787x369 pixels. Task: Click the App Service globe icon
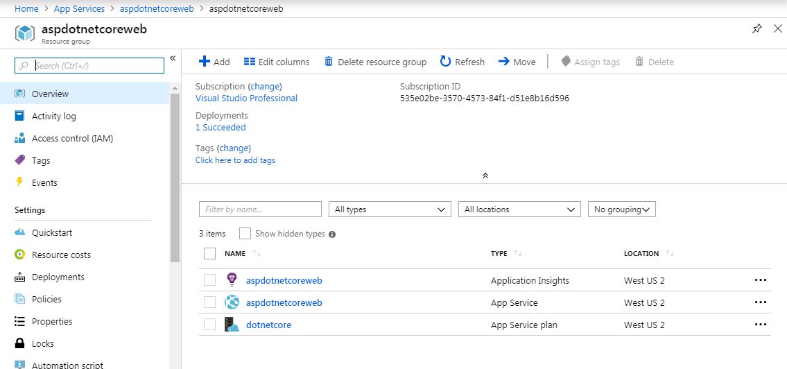tap(232, 302)
